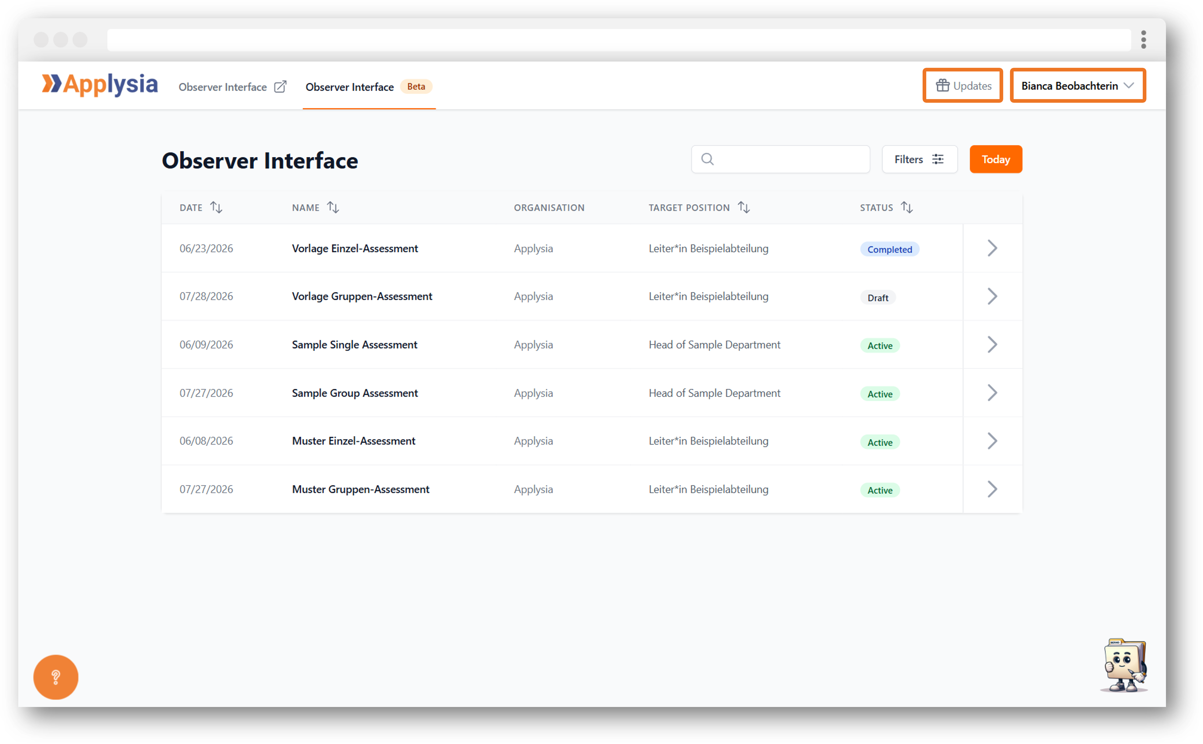
Task: Open browser three-dot menu
Action: click(1144, 39)
